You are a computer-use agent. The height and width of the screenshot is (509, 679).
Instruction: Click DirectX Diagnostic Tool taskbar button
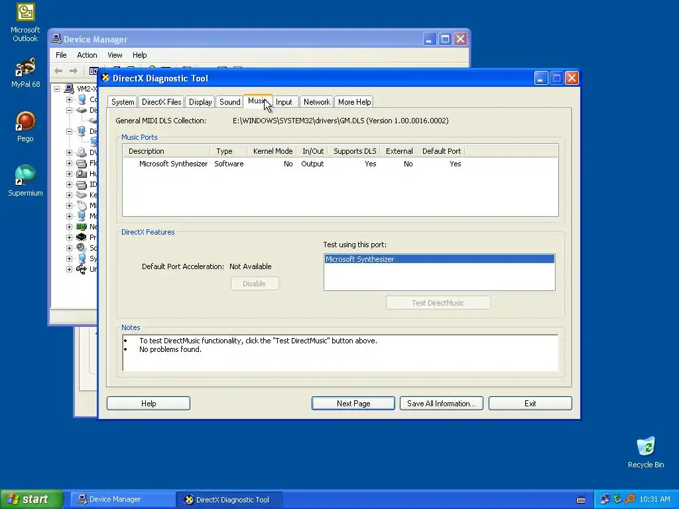pos(229,500)
